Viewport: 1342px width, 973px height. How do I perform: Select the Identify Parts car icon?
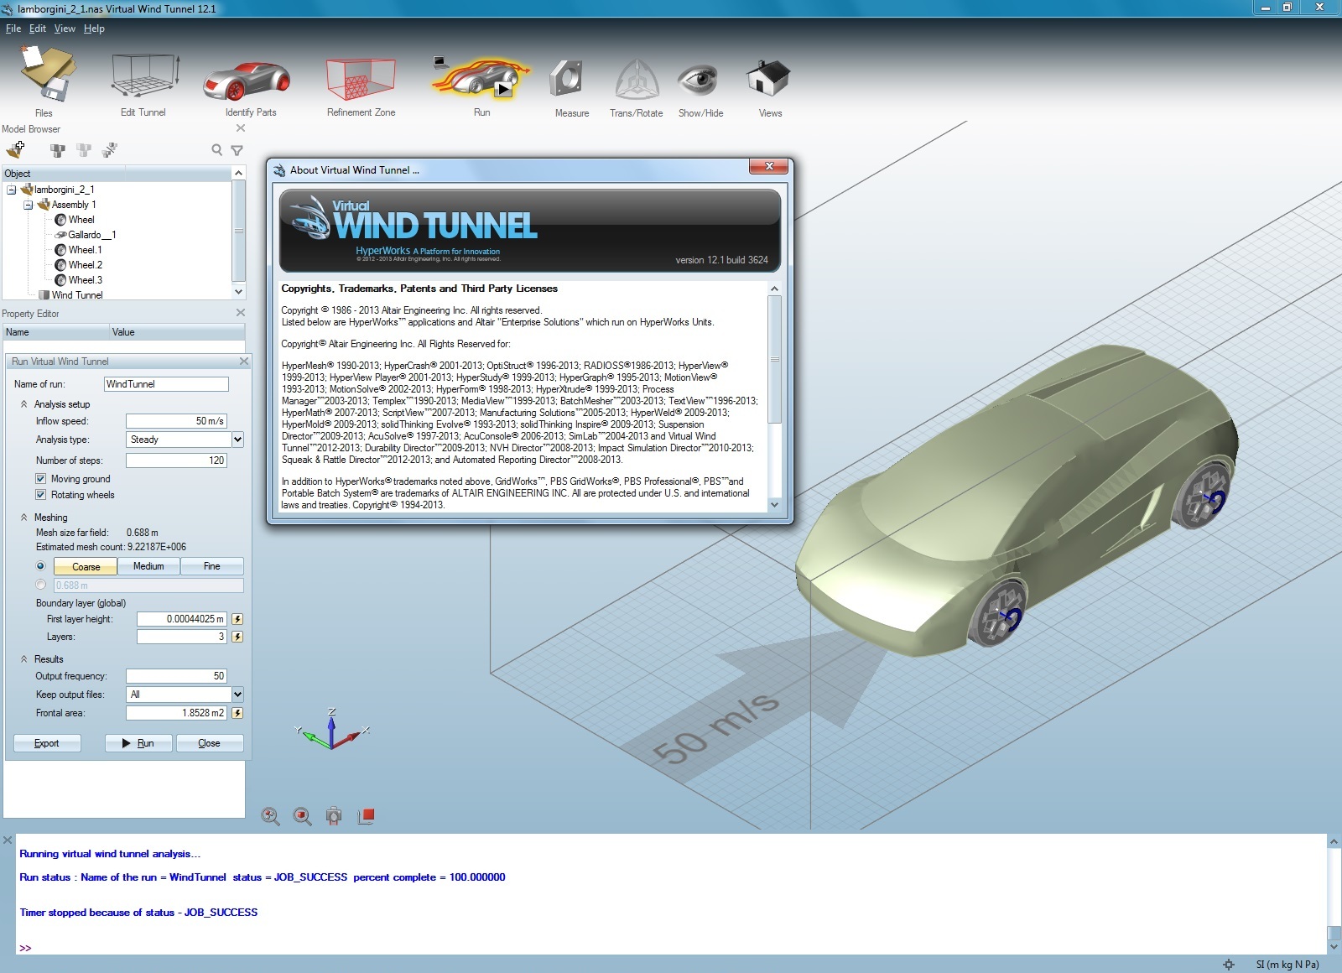click(247, 81)
